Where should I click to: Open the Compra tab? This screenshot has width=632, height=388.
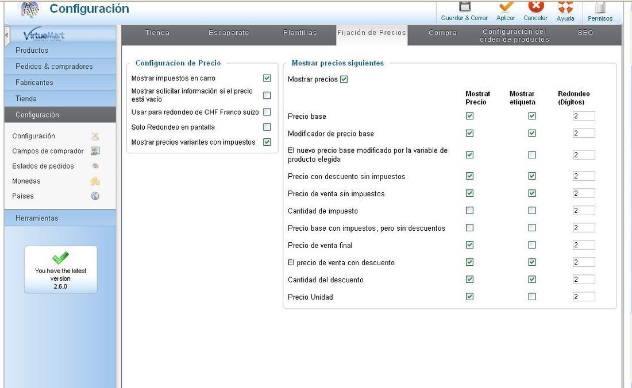[442, 33]
